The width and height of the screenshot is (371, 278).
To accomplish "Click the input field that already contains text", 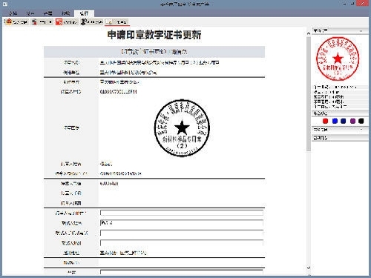I will pyautogui.click(x=182, y=223).
